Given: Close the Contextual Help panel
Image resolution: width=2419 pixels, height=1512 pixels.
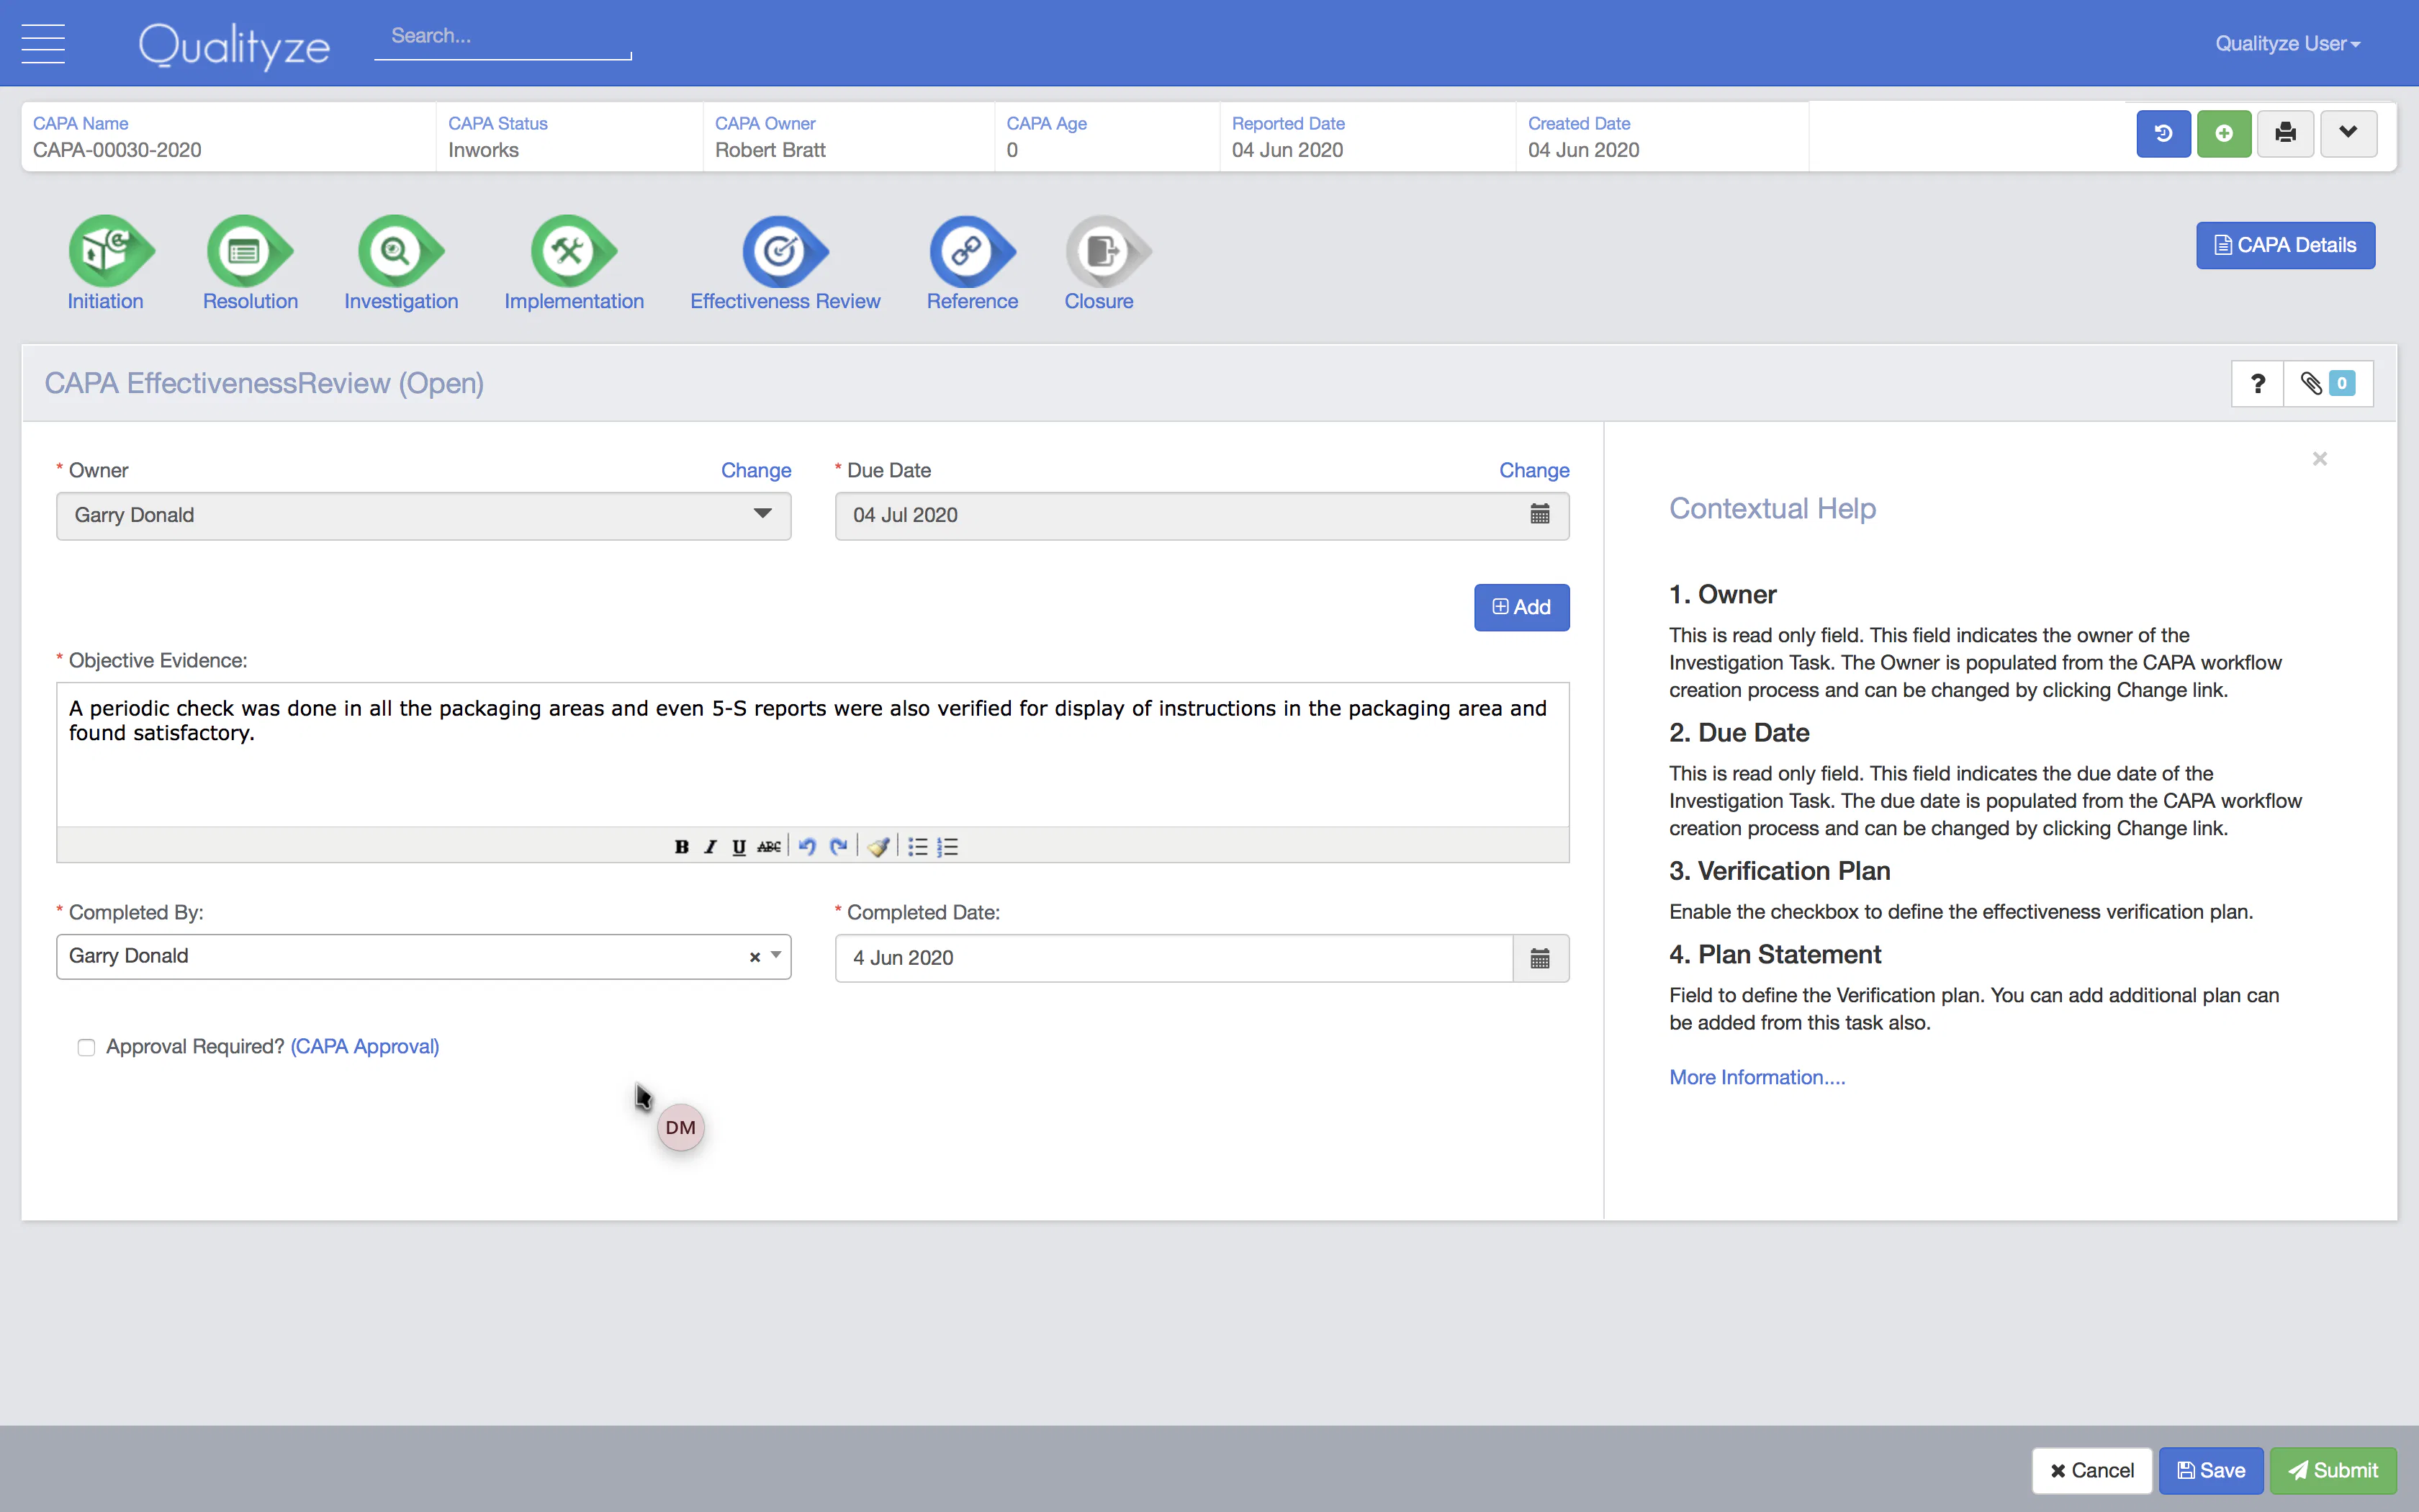Looking at the screenshot, I should pyautogui.click(x=2320, y=459).
